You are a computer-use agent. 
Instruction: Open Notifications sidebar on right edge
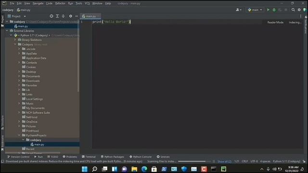306,25
